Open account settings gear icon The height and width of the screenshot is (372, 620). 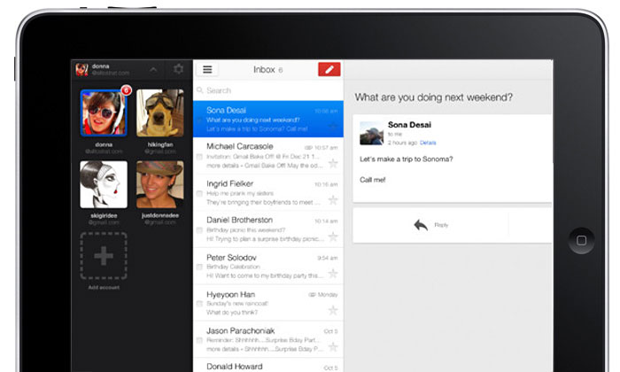pyautogui.click(x=178, y=69)
